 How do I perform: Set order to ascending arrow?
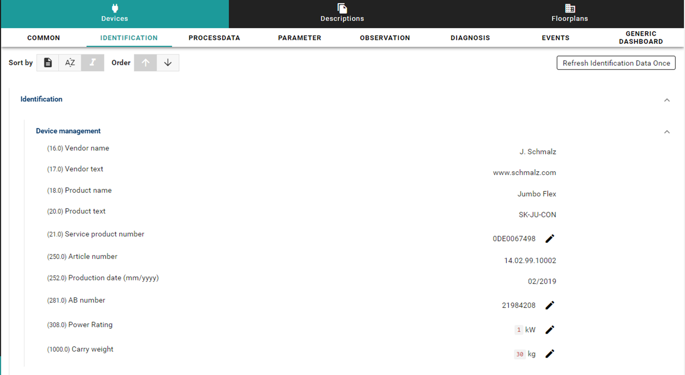(x=146, y=63)
